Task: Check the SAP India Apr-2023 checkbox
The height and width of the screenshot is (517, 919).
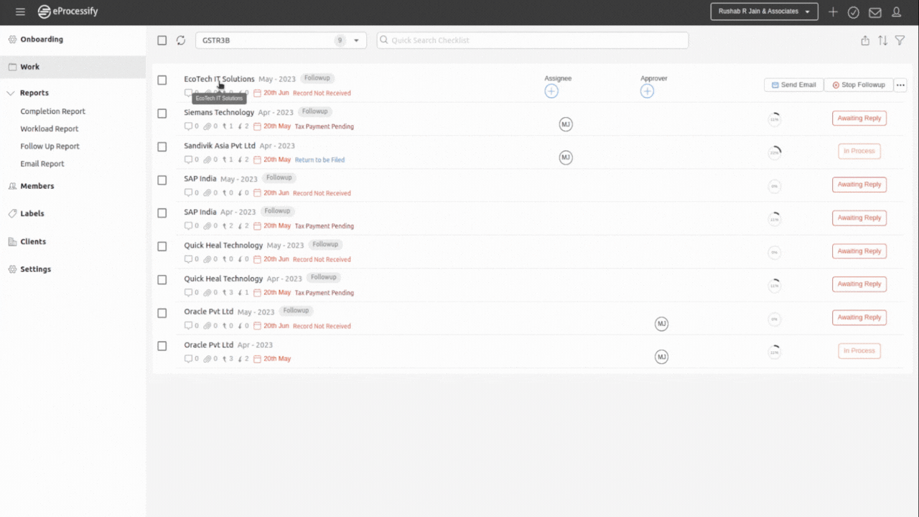Action: (x=162, y=213)
